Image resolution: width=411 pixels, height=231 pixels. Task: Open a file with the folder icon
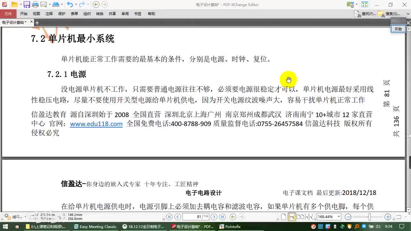[x=14, y=4]
